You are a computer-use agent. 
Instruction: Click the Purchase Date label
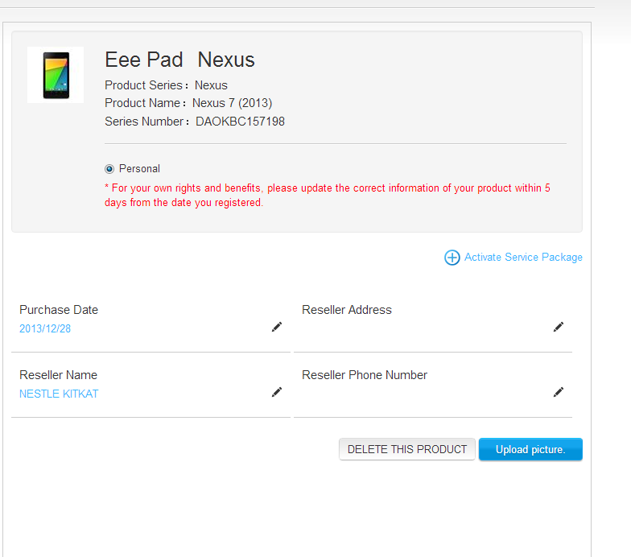click(x=59, y=310)
